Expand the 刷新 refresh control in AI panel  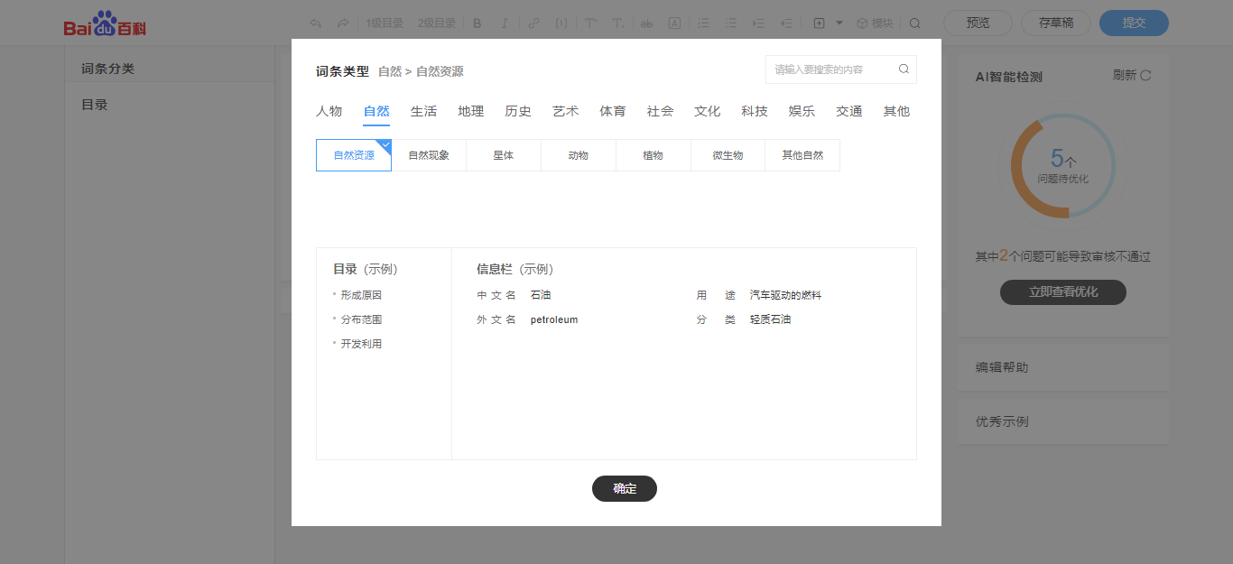1132,76
